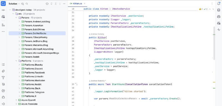Click the search icon in Solution panel
222x106 pixels.
(27, 4)
